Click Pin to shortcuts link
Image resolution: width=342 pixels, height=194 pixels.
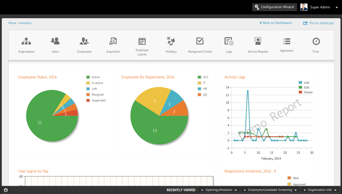pyautogui.click(x=319, y=23)
